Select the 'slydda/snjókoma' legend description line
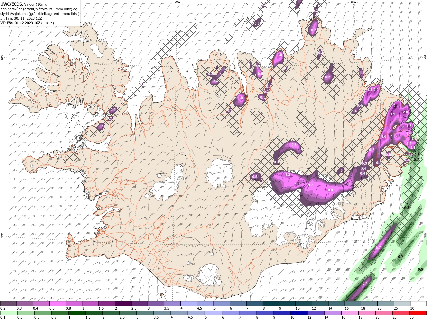Viewport: 427px width, 320px height. pos(40,14)
